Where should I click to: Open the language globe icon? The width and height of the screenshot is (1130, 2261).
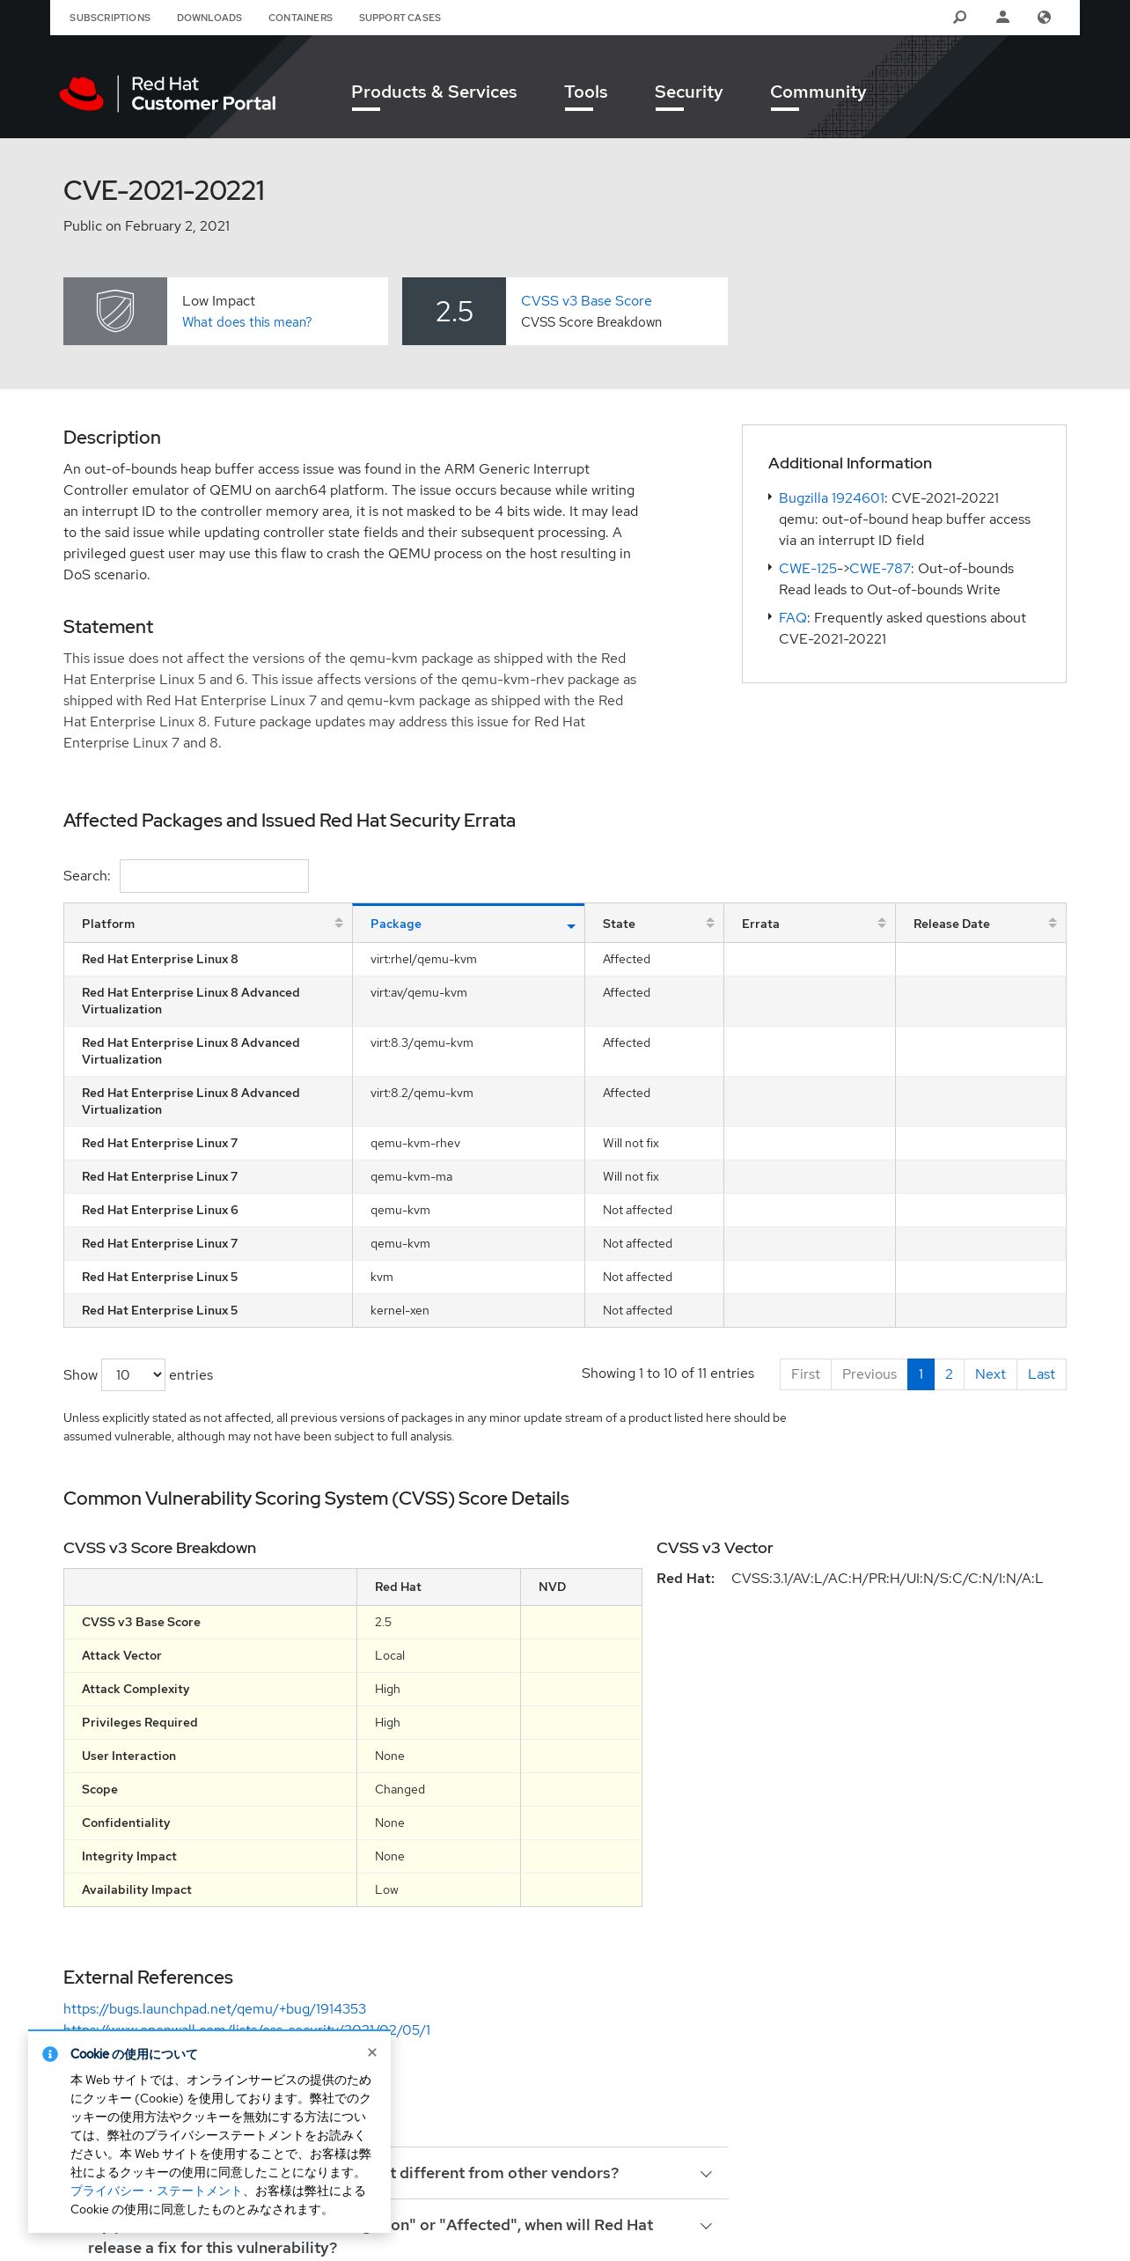(x=1044, y=17)
